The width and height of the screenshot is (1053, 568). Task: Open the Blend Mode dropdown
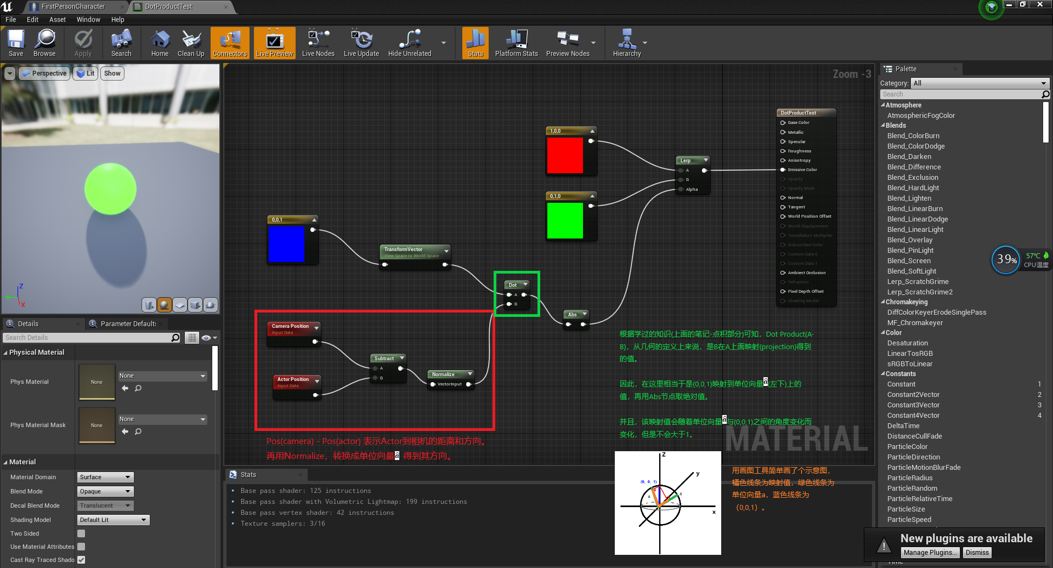tap(105, 491)
